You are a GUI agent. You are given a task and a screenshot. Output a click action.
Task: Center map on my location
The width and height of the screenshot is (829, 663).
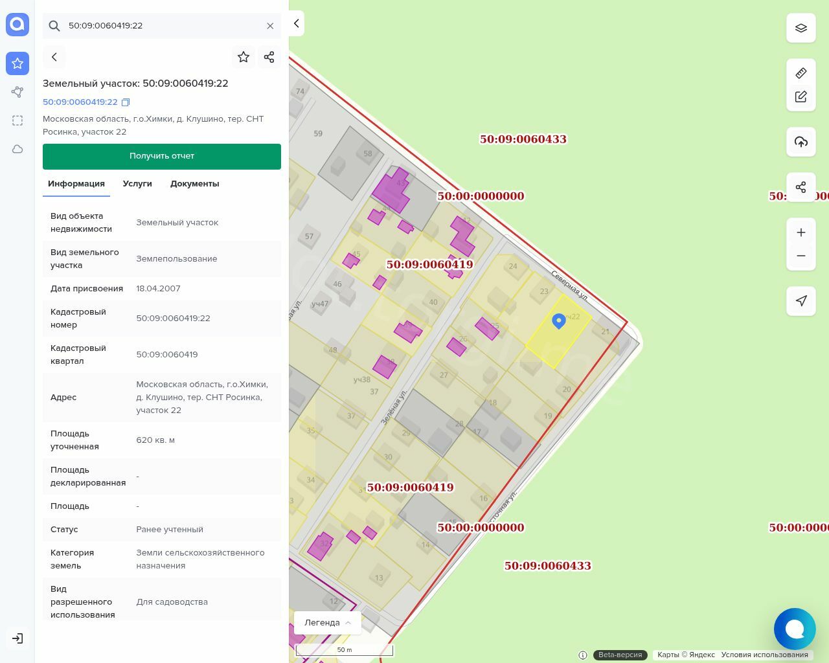tap(801, 300)
